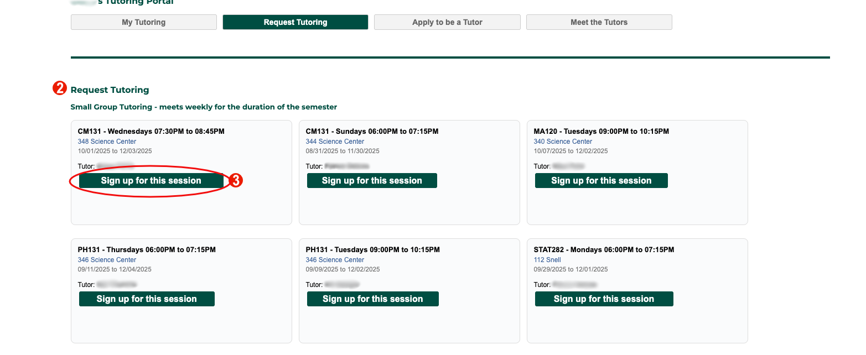This screenshot has width=866, height=355.
Task: Open 346 Science Center link under PH131 Thursdays
Action: coord(106,259)
